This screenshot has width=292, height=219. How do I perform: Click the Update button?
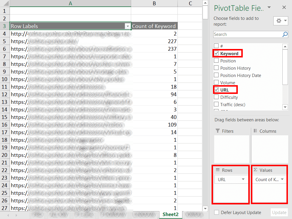(x=279, y=213)
